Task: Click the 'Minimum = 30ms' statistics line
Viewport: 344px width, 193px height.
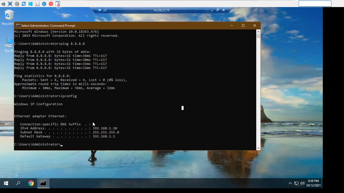Action: [69, 88]
